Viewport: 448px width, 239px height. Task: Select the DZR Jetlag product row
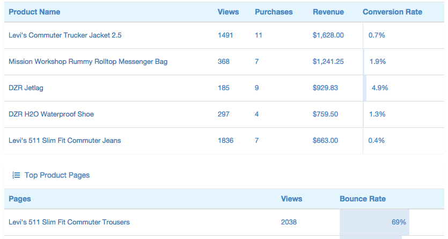tap(26, 88)
